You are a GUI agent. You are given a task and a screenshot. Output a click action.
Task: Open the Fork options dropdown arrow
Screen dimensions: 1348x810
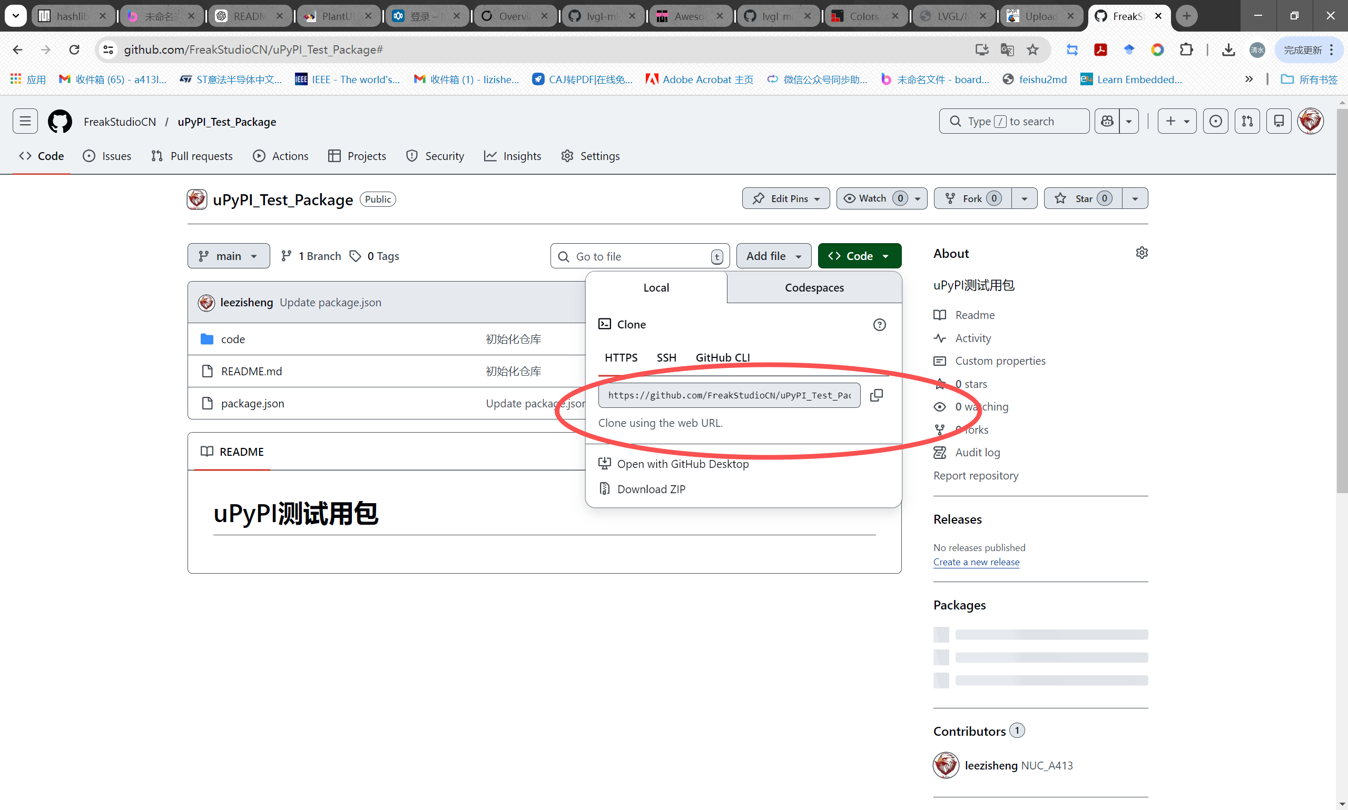coord(1024,198)
